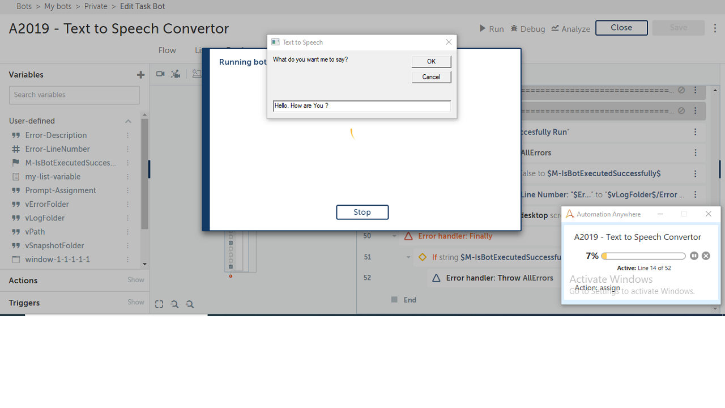The width and height of the screenshot is (725, 408).
Task: Collapse the If string block on line 51
Action: pos(408,257)
